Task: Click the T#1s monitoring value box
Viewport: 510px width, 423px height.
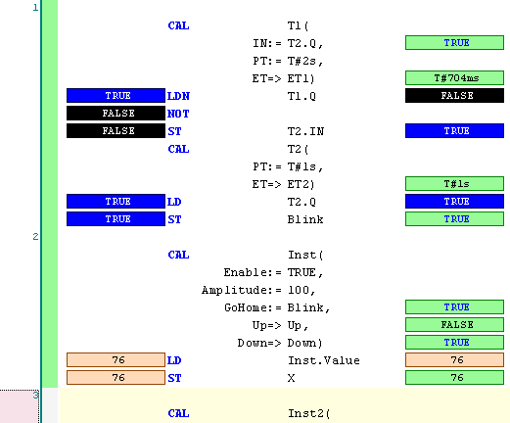Action: pos(454,184)
